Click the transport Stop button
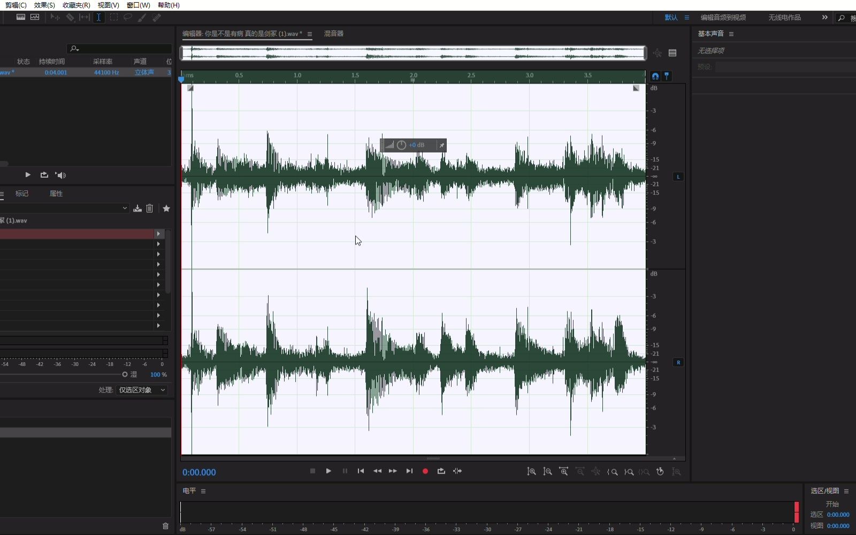 tap(312, 471)
